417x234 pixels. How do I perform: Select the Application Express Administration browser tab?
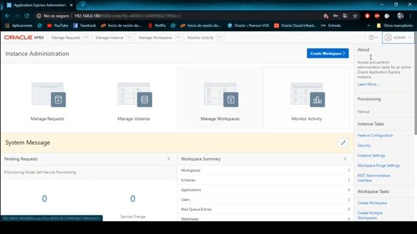[x=39, y=5]
